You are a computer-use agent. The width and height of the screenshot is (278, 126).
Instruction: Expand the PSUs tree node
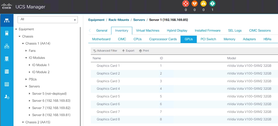[26, 79]
